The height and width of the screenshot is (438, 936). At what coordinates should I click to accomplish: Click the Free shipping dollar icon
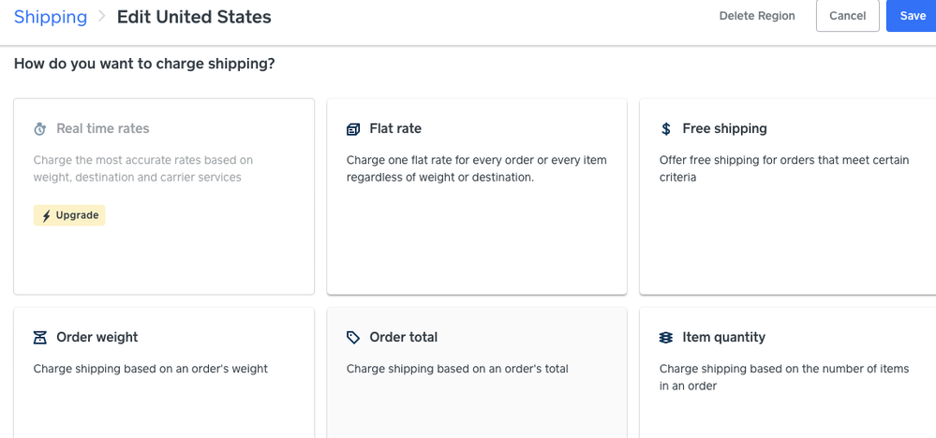pos(666,129)
